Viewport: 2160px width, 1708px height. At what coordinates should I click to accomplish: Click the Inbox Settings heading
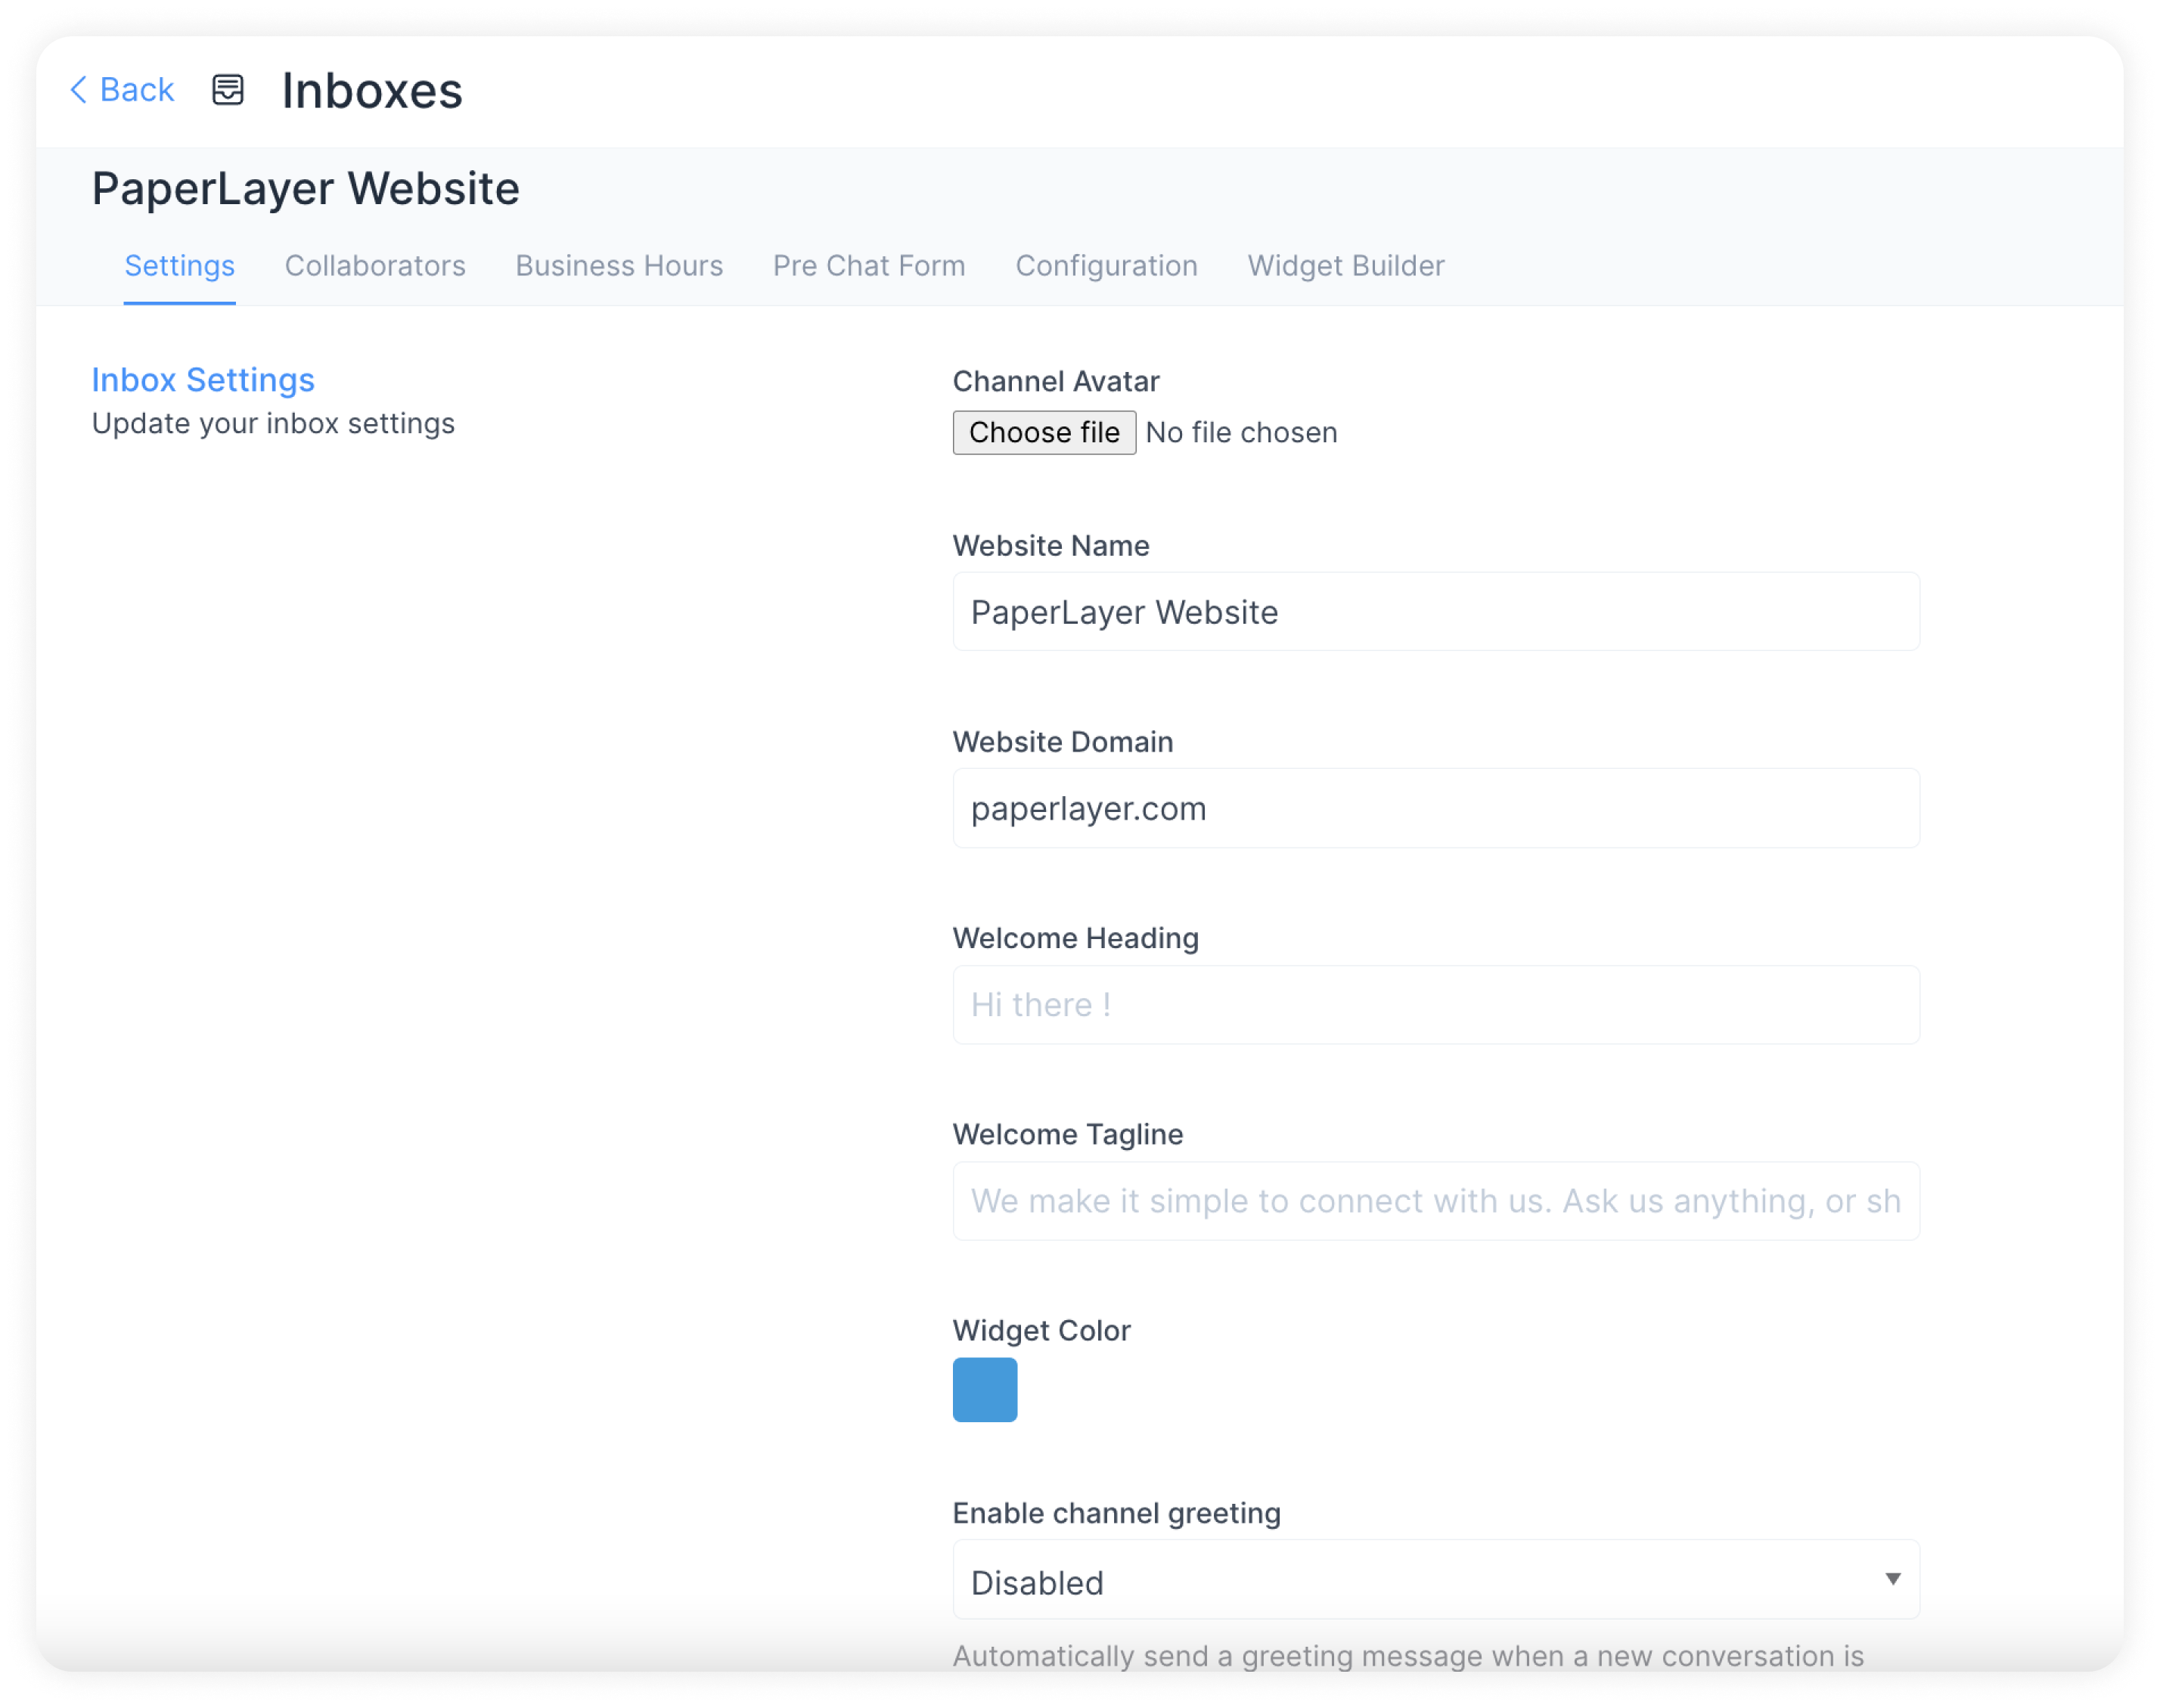coord(203,380)
